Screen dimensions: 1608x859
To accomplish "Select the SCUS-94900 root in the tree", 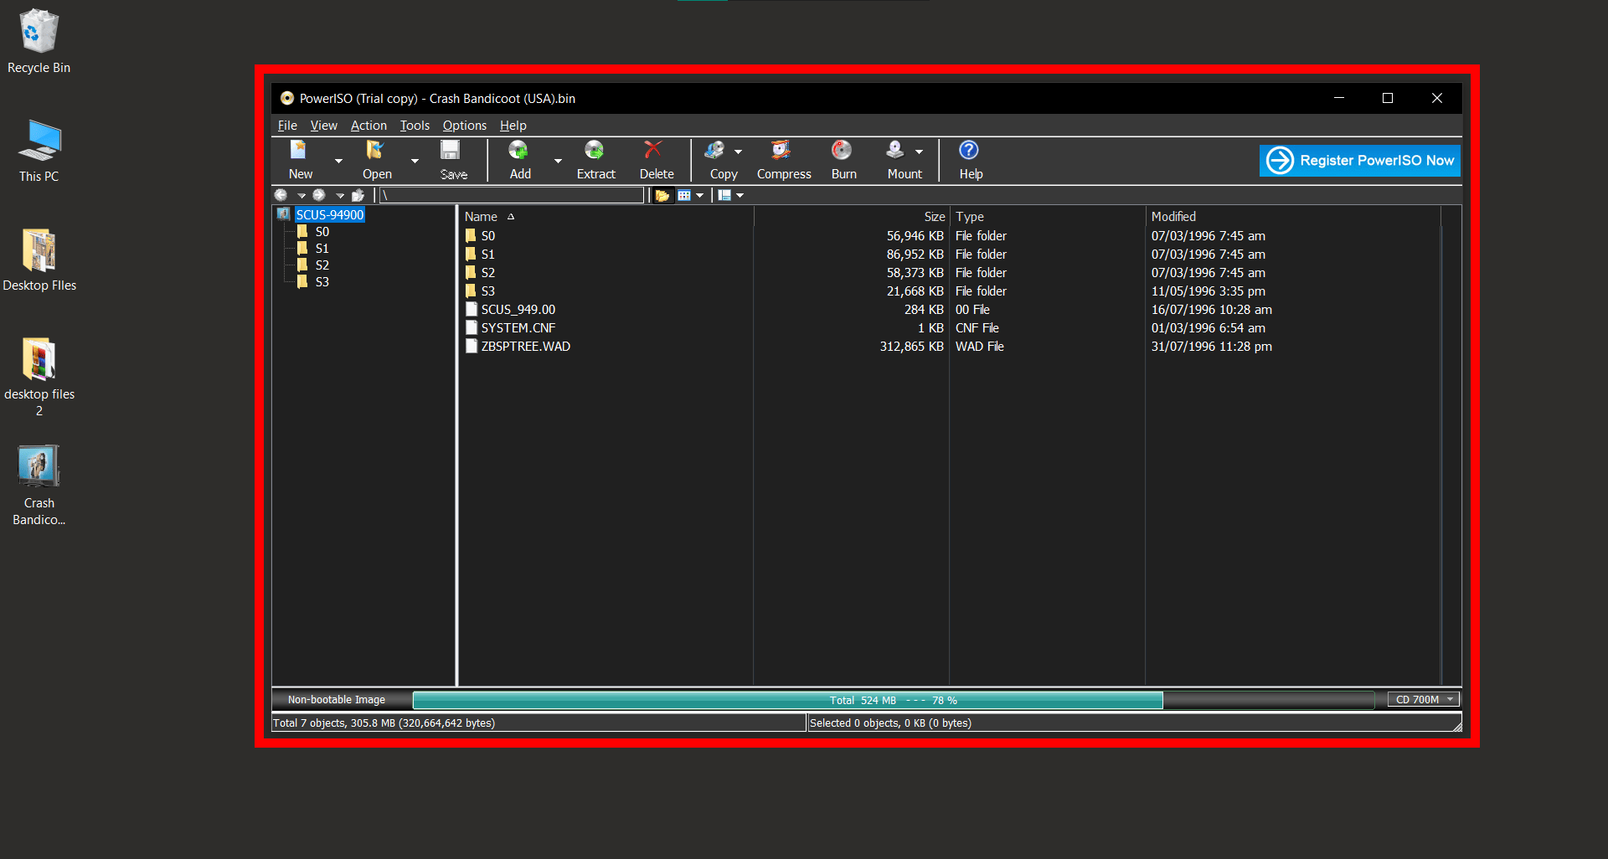I will [329, 214].
